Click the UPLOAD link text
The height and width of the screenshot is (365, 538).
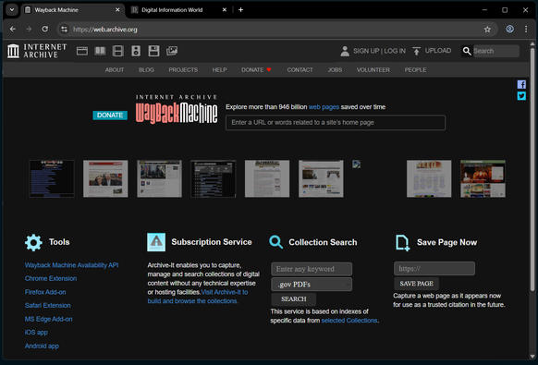tap(438, 51)
